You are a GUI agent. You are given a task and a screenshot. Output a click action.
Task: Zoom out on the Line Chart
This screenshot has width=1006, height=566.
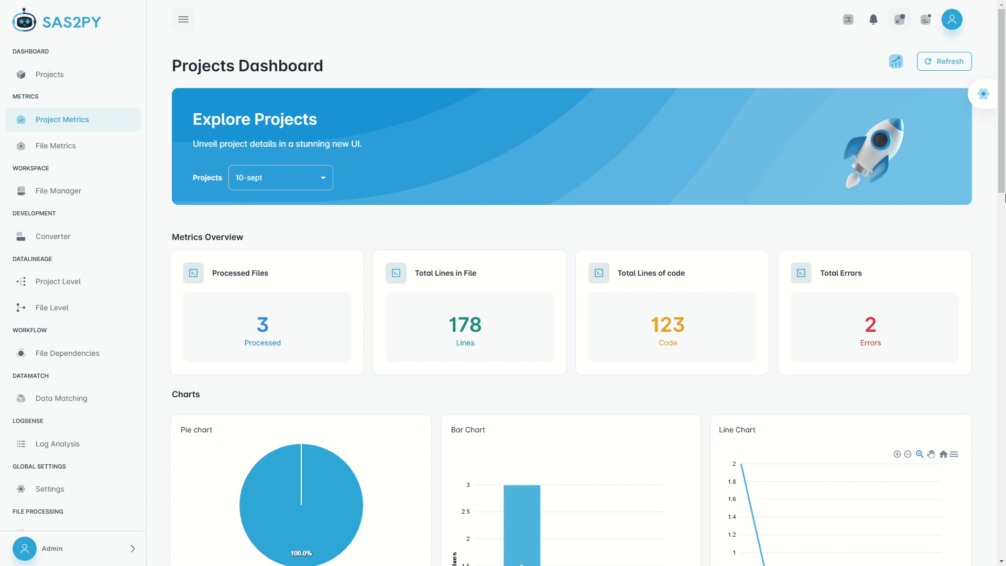907,454
